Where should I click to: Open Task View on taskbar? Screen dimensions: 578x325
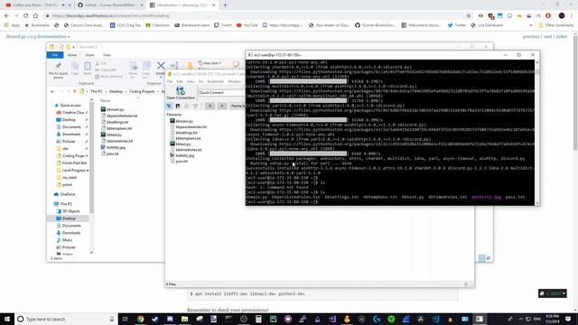point(125,319)
